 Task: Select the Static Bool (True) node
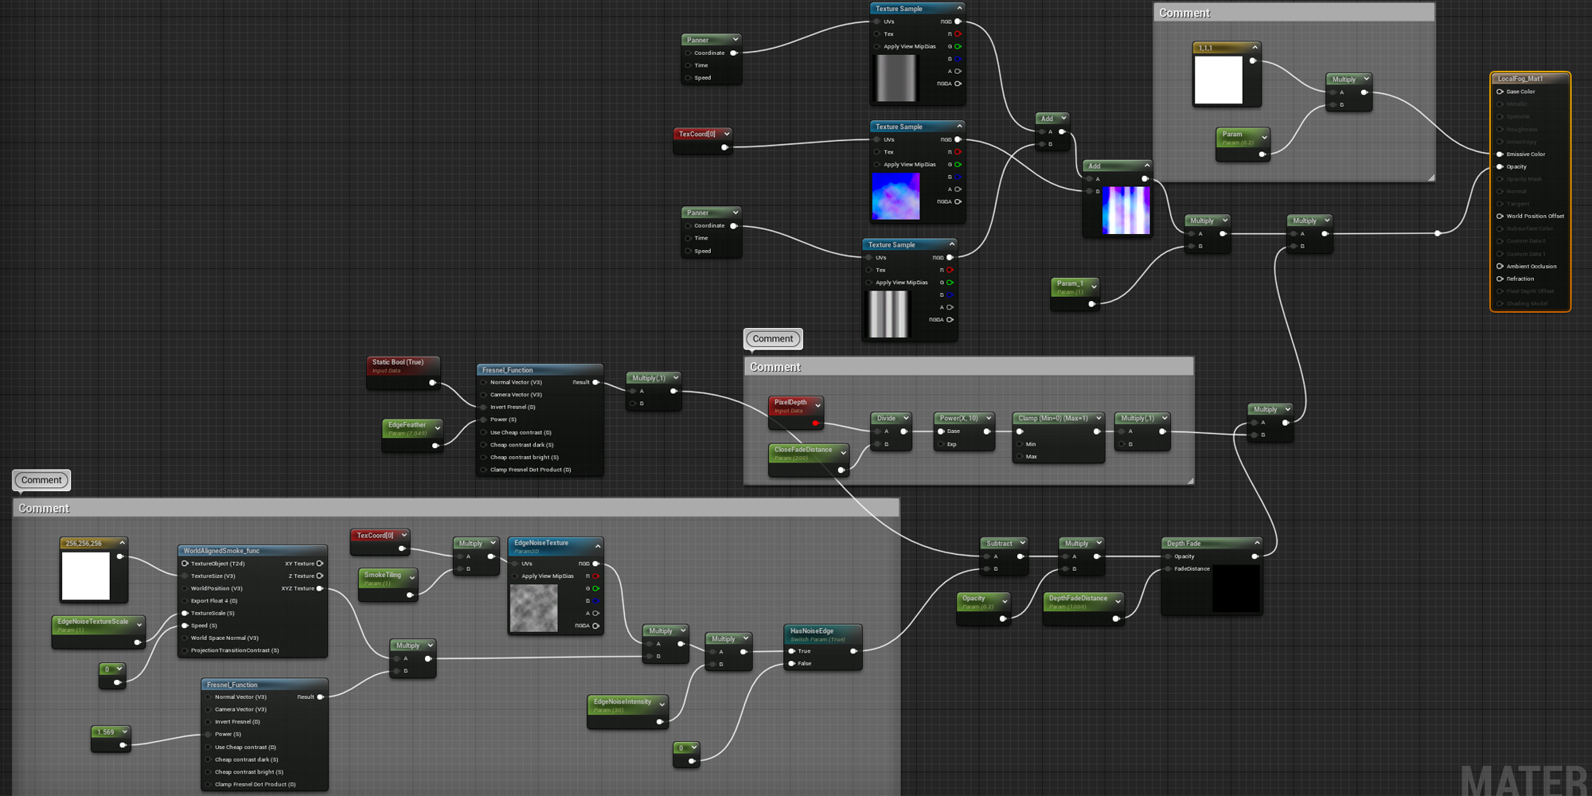[x=398, y=362]
